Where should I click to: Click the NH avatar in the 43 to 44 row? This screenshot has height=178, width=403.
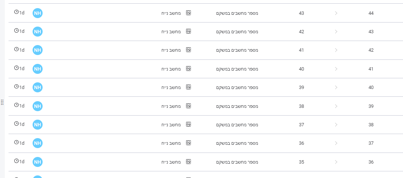click(37, 13)
